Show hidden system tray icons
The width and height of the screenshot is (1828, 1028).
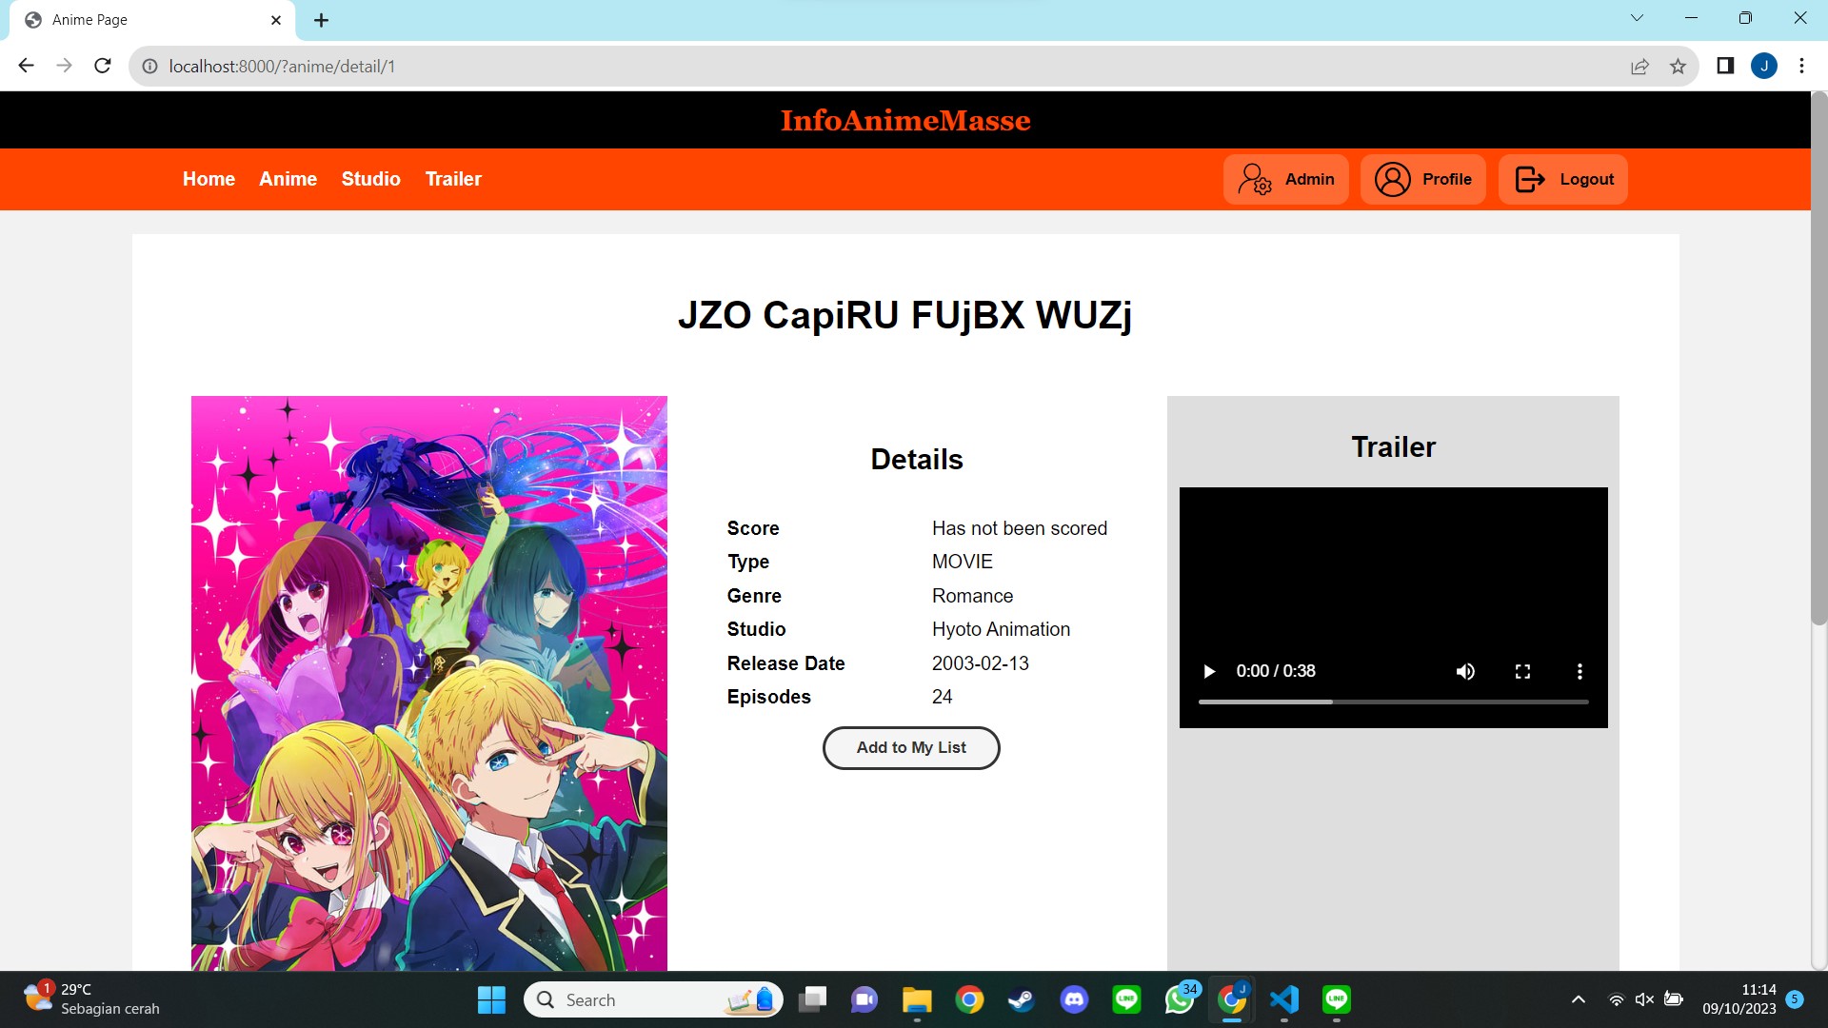(1578, 999)
